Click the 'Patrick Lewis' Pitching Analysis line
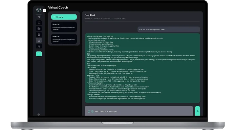The height and width of the screenshot is (130, 236). tap(101, 65)
